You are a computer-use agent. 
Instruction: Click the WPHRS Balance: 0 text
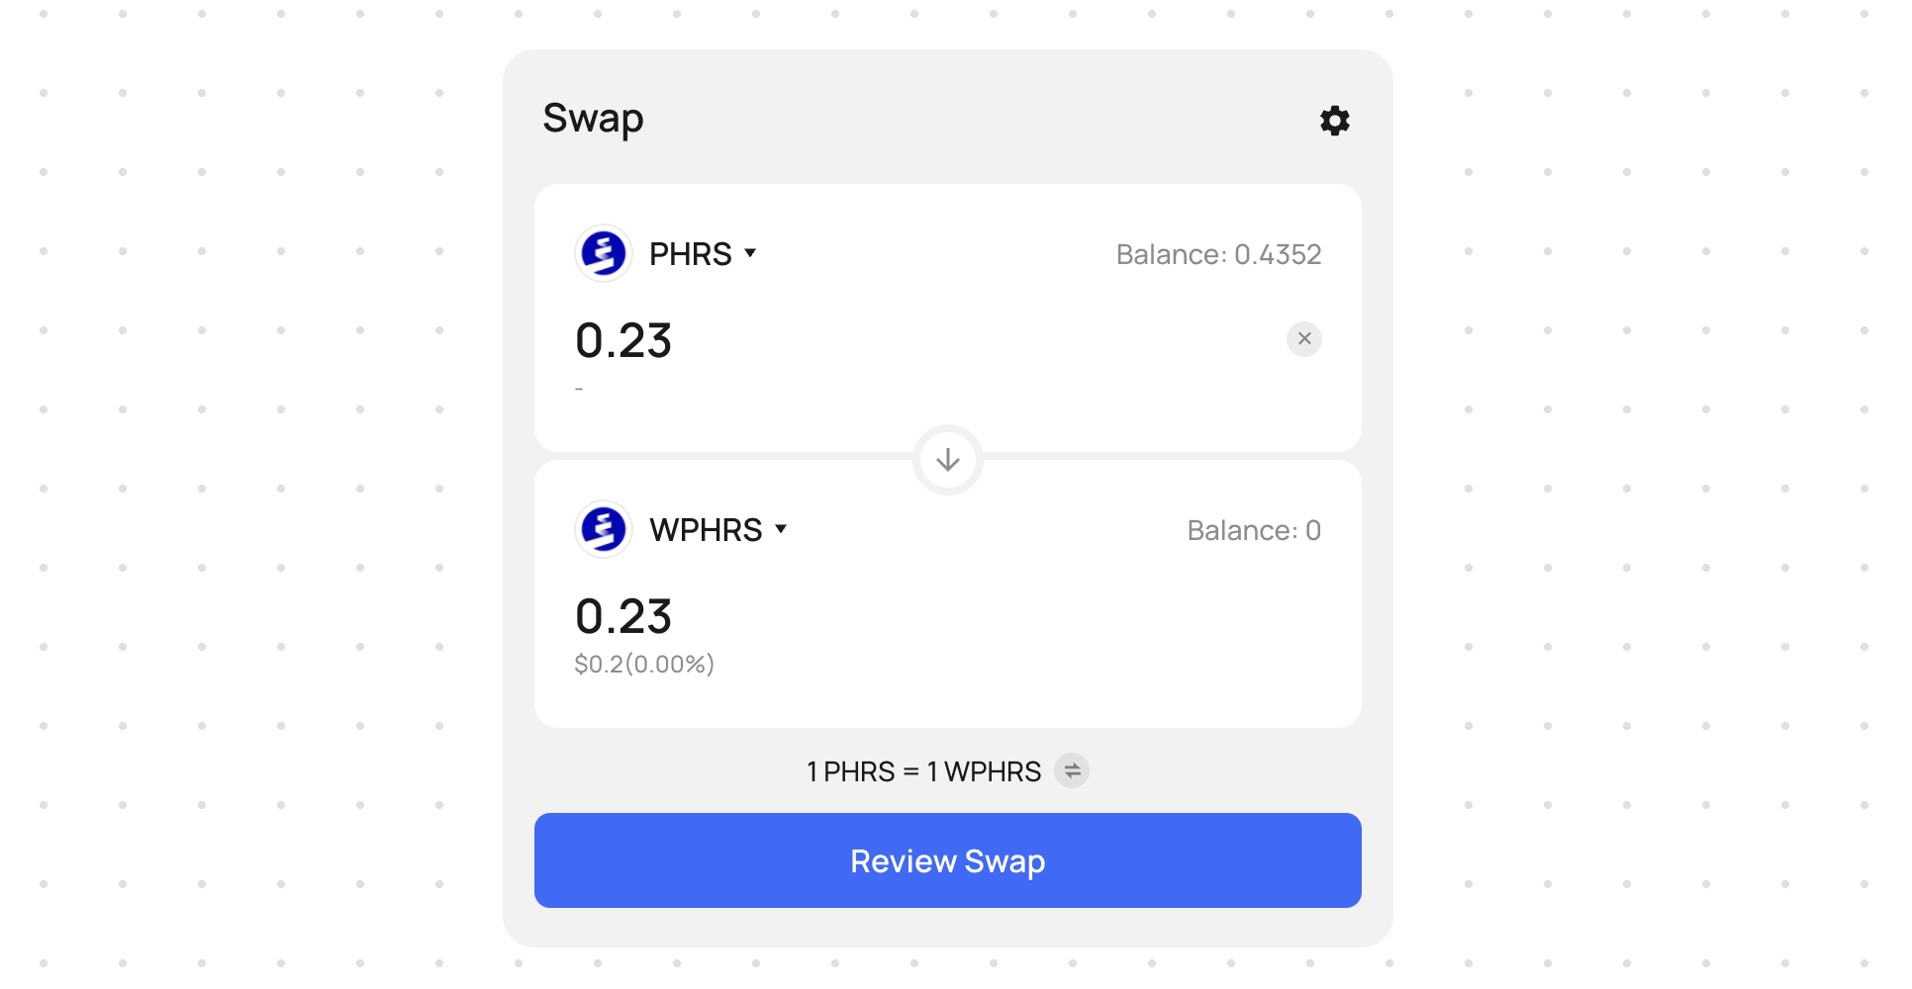pyautogui.click(x=1253, y=530)
